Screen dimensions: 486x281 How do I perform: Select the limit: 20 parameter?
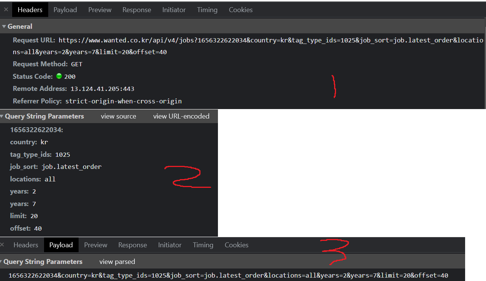(x=24, y=216)
